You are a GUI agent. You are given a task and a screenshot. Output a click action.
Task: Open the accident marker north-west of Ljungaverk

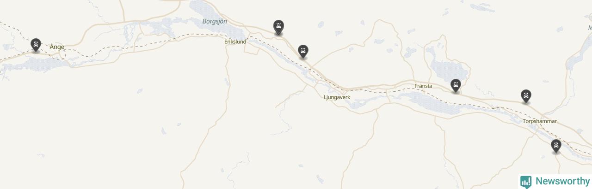click(x=303, y=51)
